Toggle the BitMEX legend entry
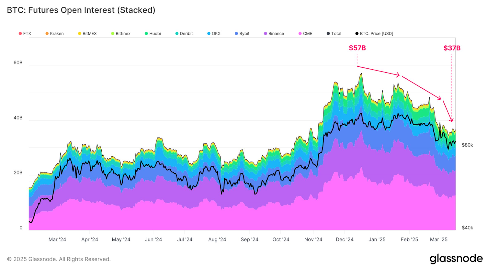The image size is (487, 267). 87,33
